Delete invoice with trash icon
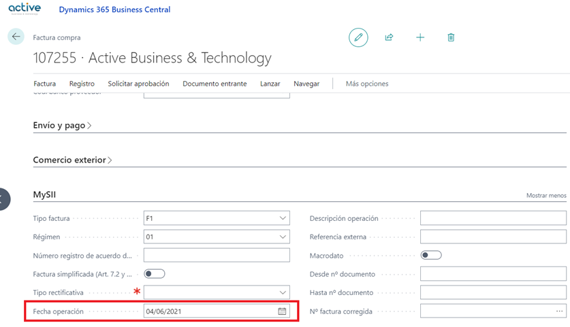570x327 pixels. click(451, 37)
